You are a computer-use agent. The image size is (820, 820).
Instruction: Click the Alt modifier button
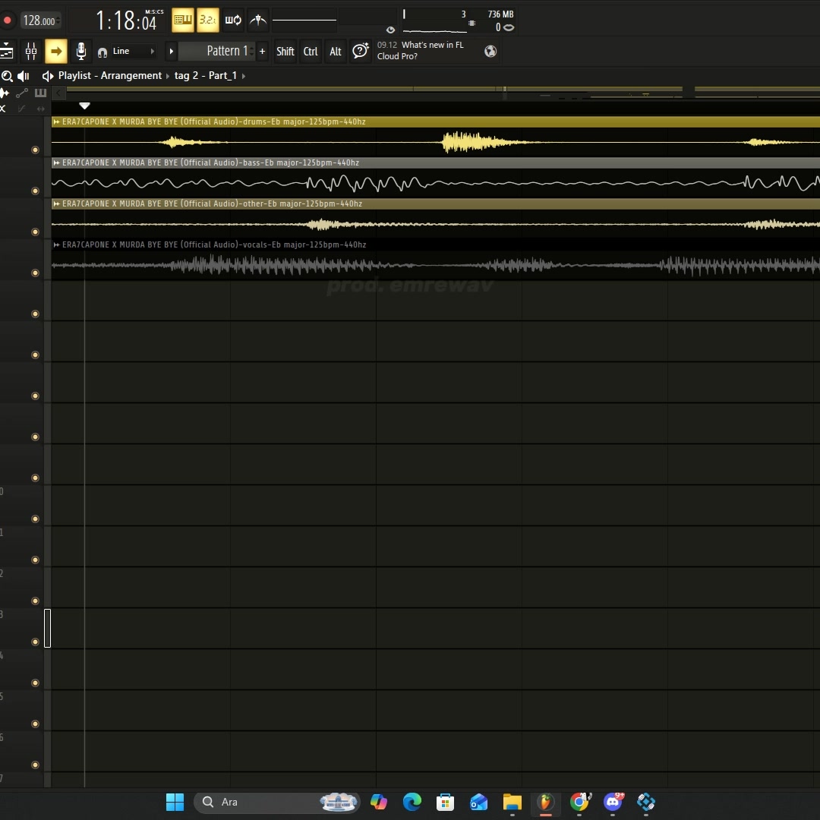(336, 52)
